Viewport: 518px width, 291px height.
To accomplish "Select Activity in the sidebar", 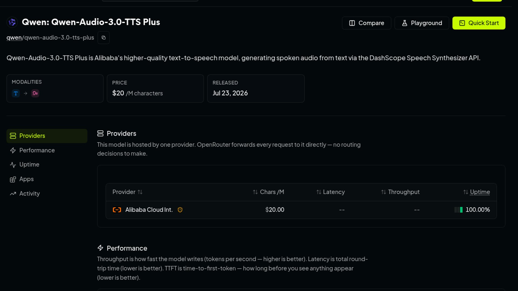I will pyautogui.click(x=47, y=194).
